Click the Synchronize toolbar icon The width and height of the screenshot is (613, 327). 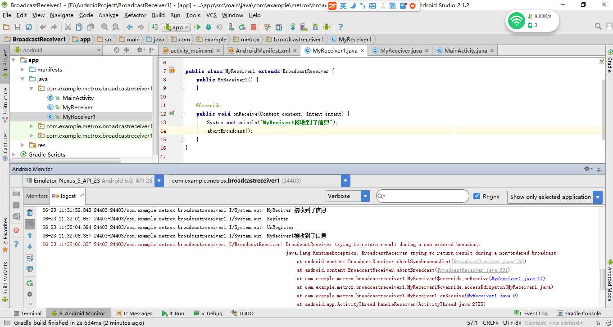click(x=29, y=27)
